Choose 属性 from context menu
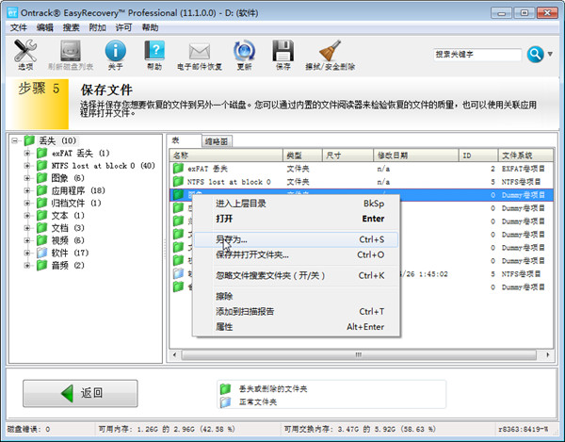Image resolution: width=565 pixels, height=442 pixels. 296,327
